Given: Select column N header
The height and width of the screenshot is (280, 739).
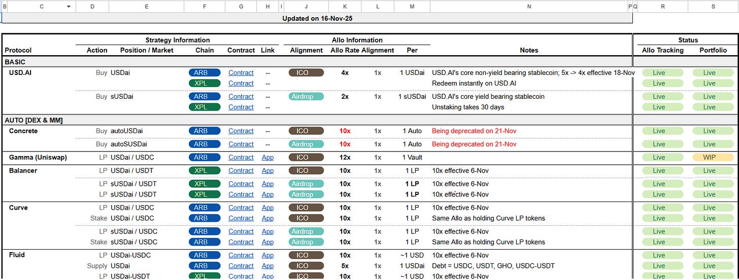Looking at the screenshot, I should (x=529, y=6).
